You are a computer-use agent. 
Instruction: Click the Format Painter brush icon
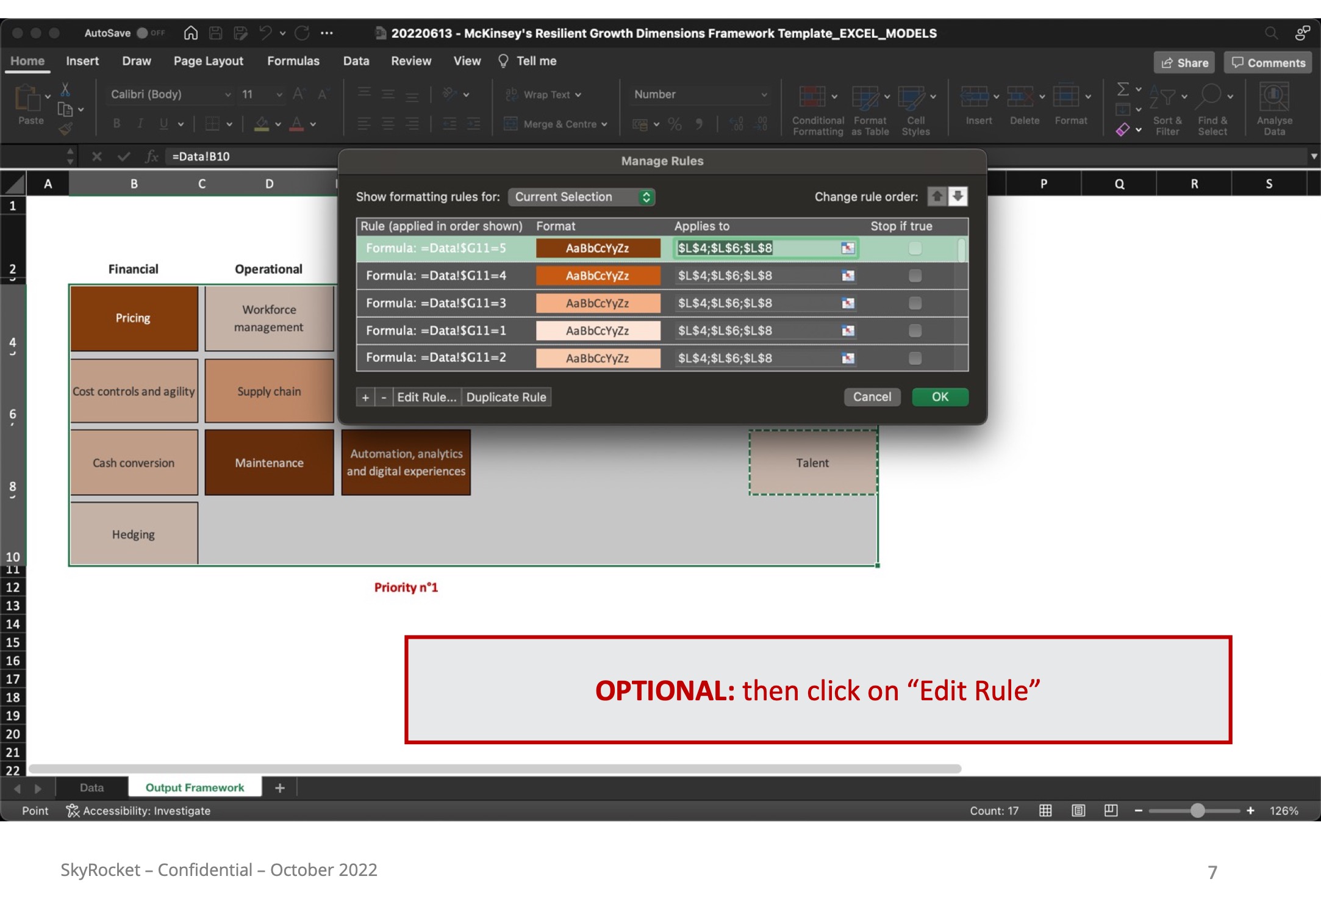point(65,129)
